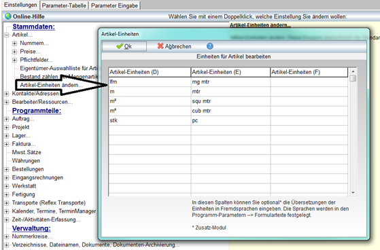Switch to the Einstellungen tab
Viewport: 380px width, 250px height.
click(20, 5)
